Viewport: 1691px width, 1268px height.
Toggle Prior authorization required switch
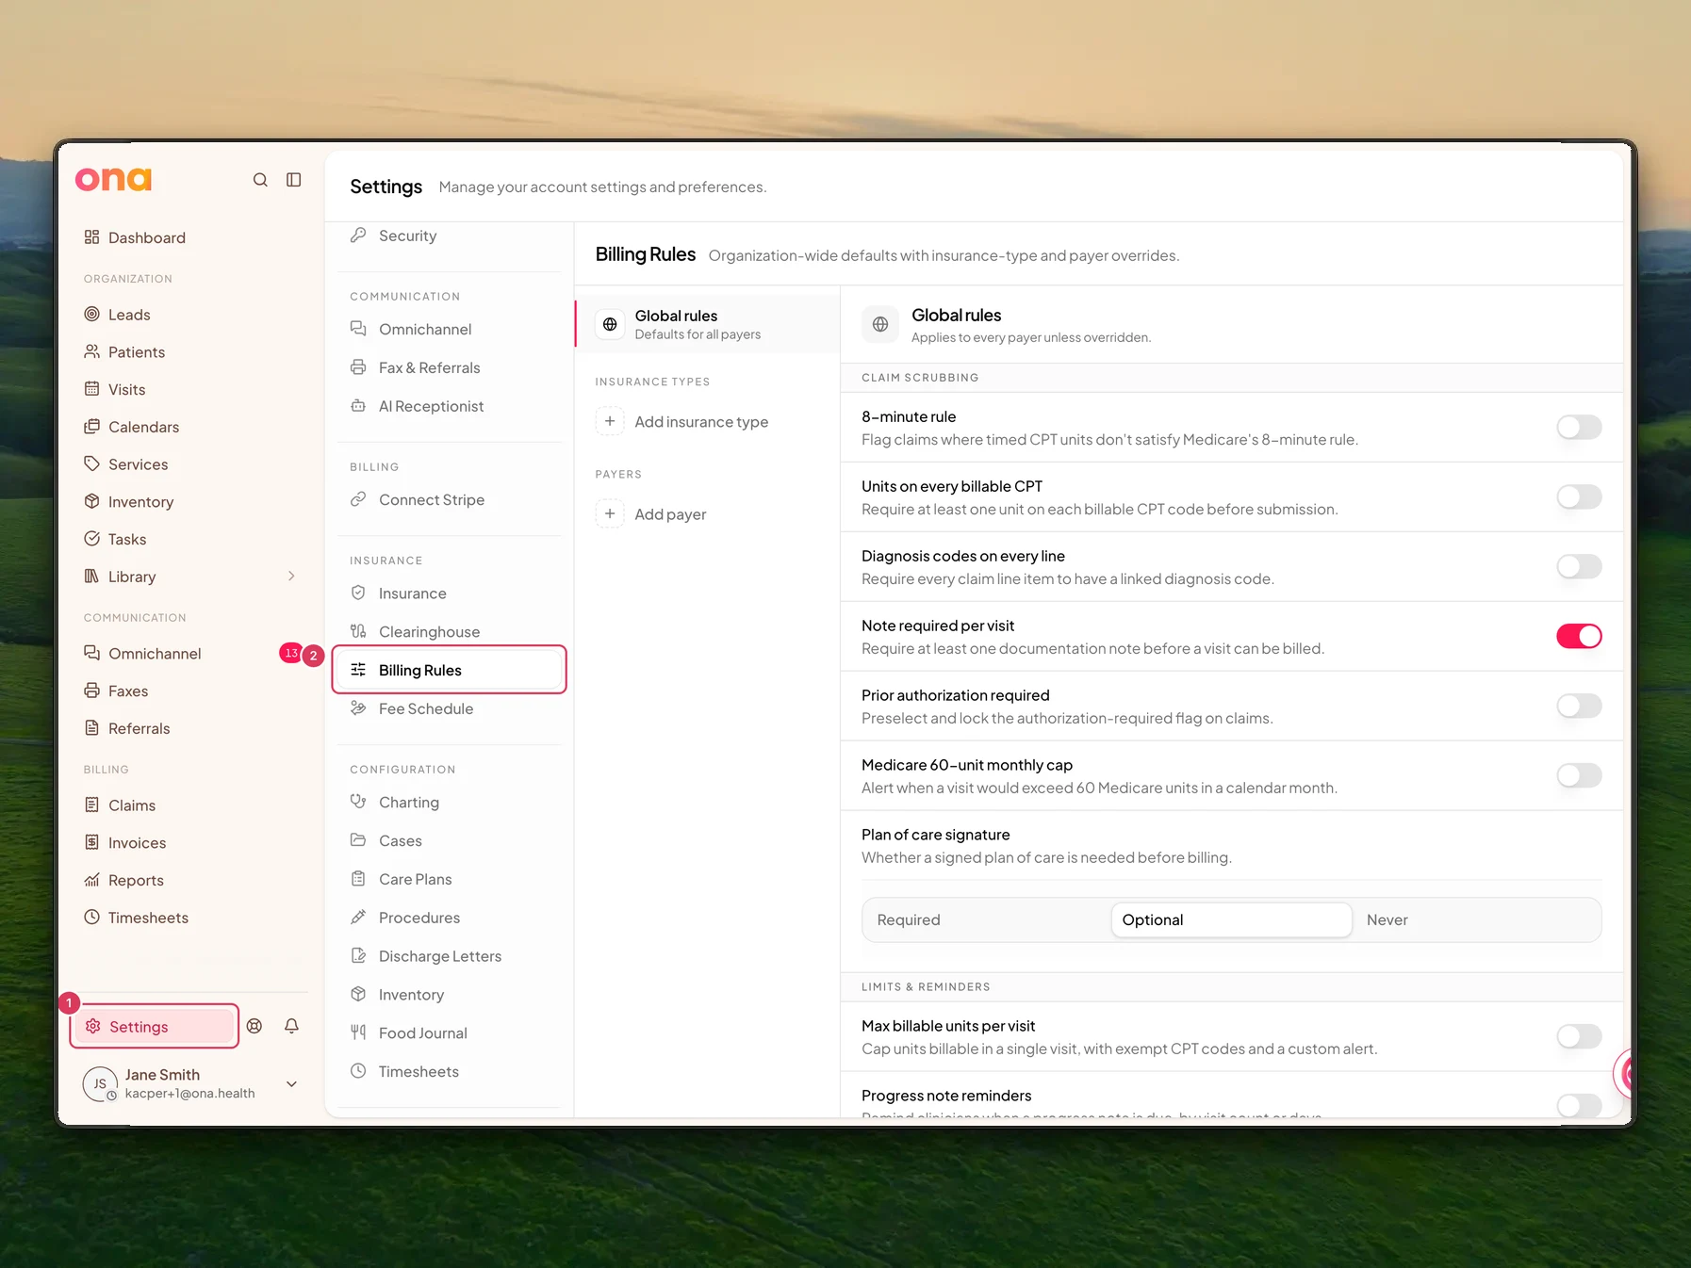click(1579, 706)
